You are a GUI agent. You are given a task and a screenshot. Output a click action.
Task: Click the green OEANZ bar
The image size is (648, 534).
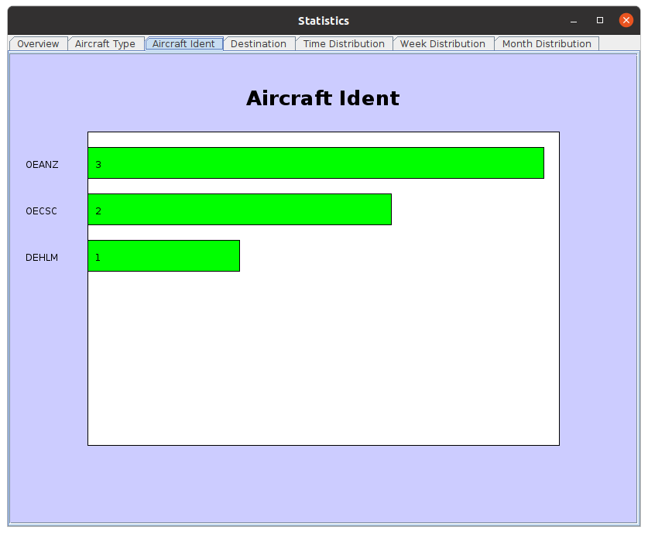coord(316,163)
